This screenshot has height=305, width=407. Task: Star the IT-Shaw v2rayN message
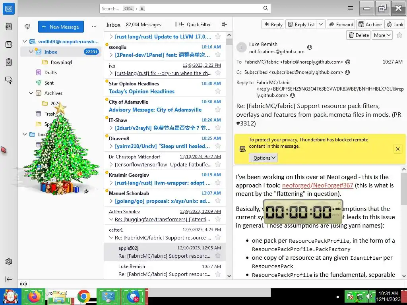[218, 127]
